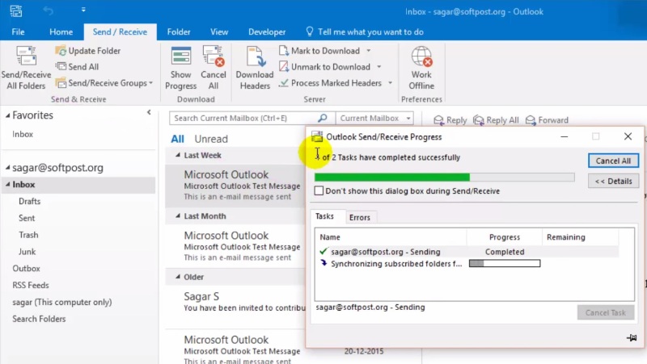This screenshot has height=364, width=647.
Task: Select the RSS Feeds folder
Action: point(31,285)
